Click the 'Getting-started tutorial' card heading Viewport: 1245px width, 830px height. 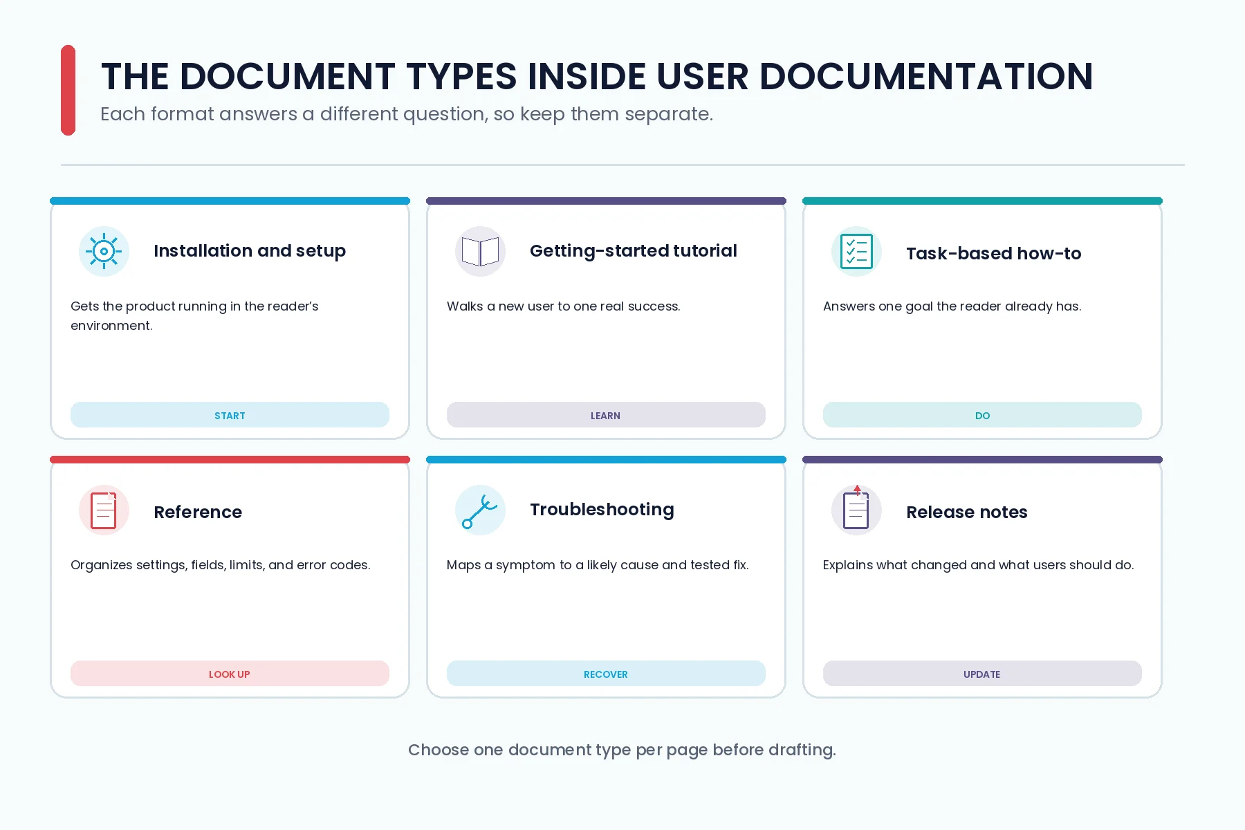tap(634, 250)
